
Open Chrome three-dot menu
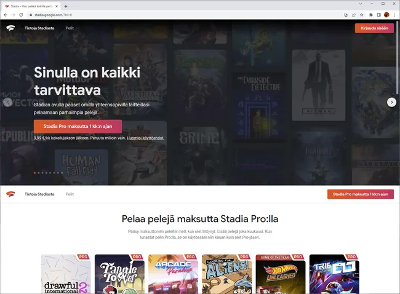(x=394, y=15)
